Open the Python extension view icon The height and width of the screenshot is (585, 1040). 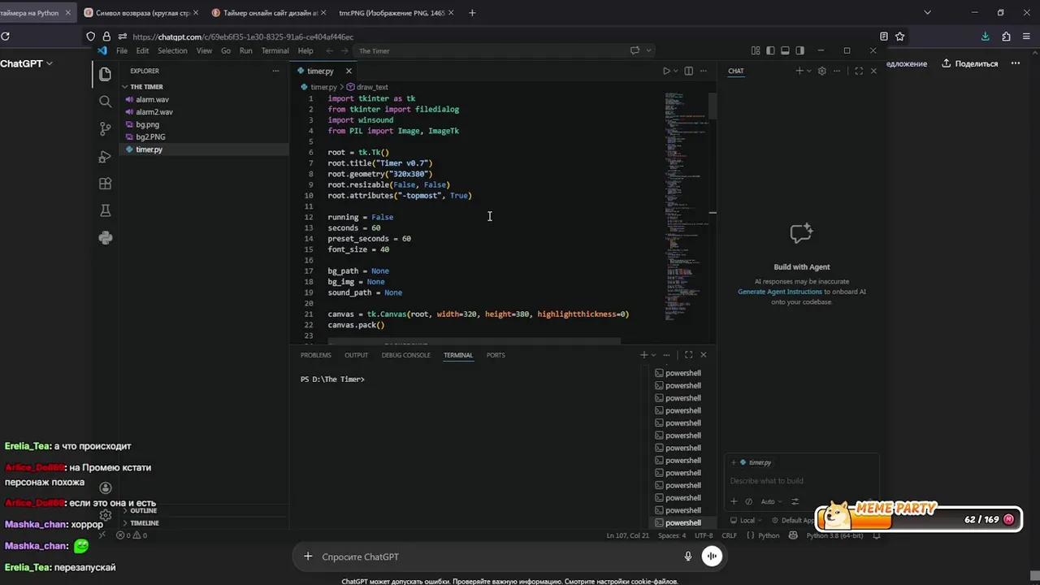(x=105, y=237)
